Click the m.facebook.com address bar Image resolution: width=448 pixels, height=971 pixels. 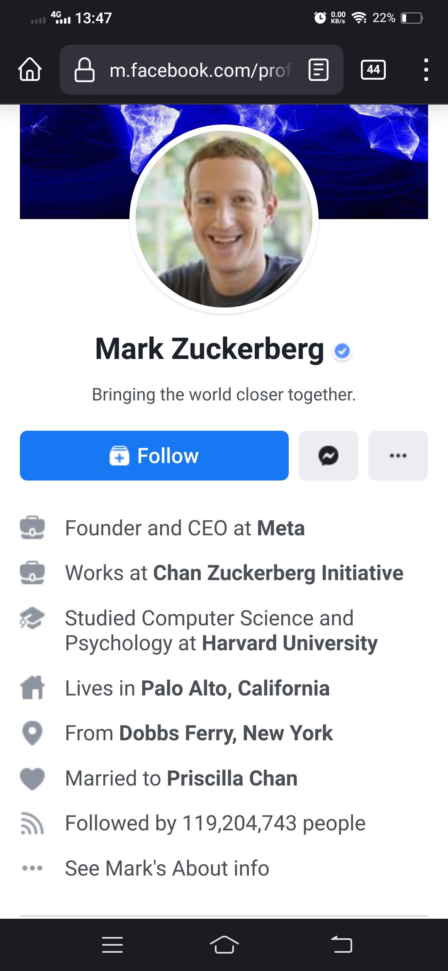click(x=199, y=71)
